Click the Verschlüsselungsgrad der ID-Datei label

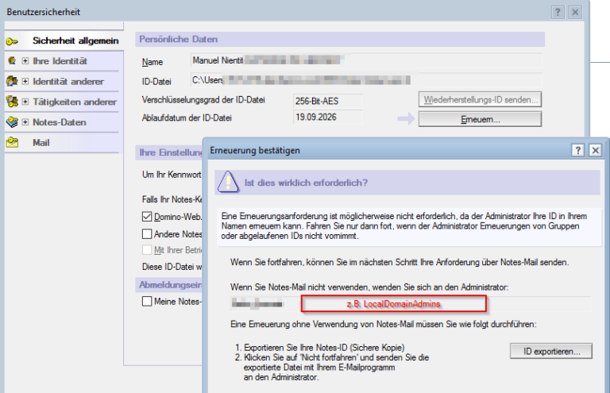(x=203, y=100)
